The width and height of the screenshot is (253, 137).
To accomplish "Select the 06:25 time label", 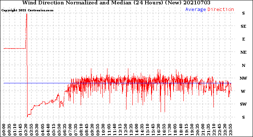I will 65,130.
